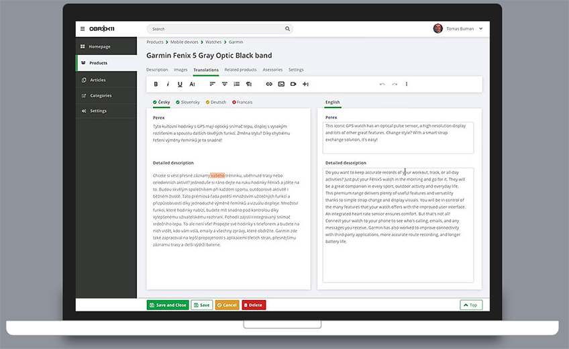Click Tomas Buman's avatar
Image resolution: width=569 pixels, height=349 pixels.
tap(438, 29)
